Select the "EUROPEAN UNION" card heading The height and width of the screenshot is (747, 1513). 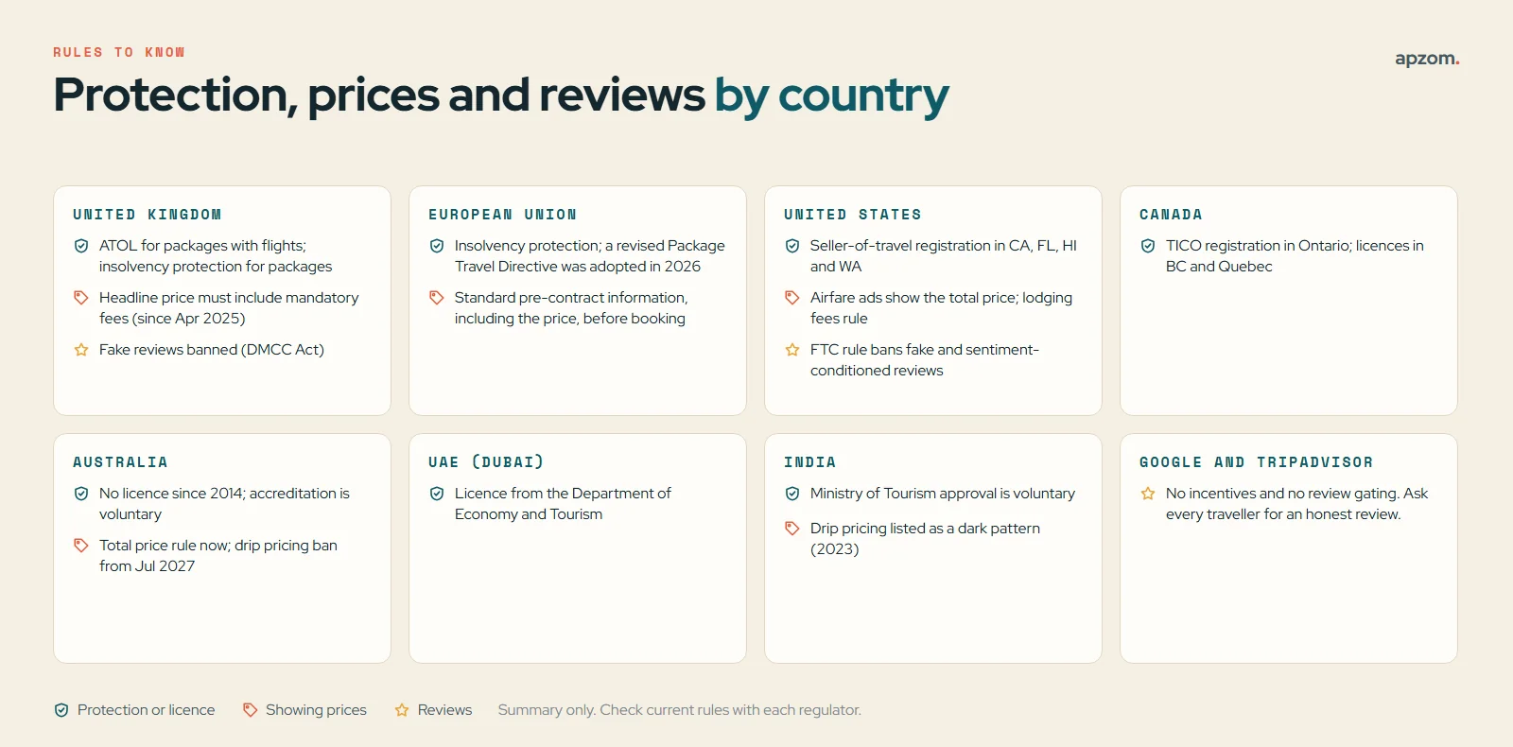503,215
